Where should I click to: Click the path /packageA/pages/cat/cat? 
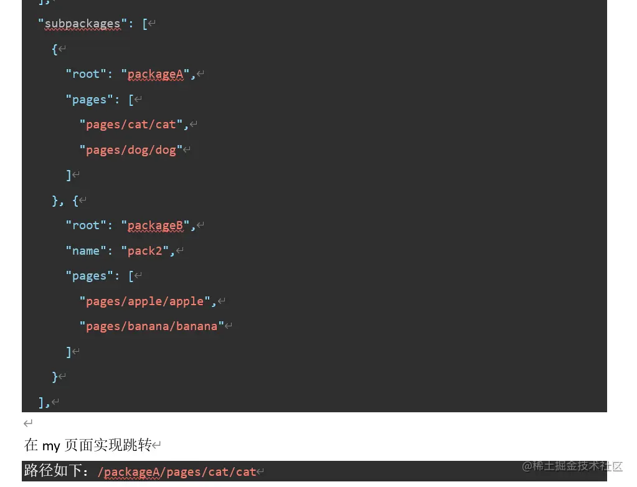coord(177,472)
